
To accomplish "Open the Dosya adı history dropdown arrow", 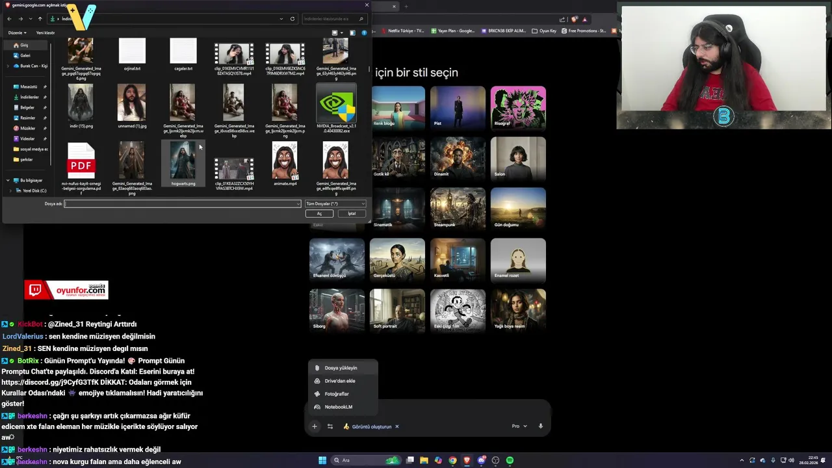I will (298, 203).
